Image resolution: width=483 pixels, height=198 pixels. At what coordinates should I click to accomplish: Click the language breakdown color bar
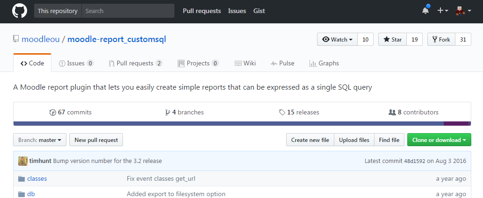tap(242, 124)
